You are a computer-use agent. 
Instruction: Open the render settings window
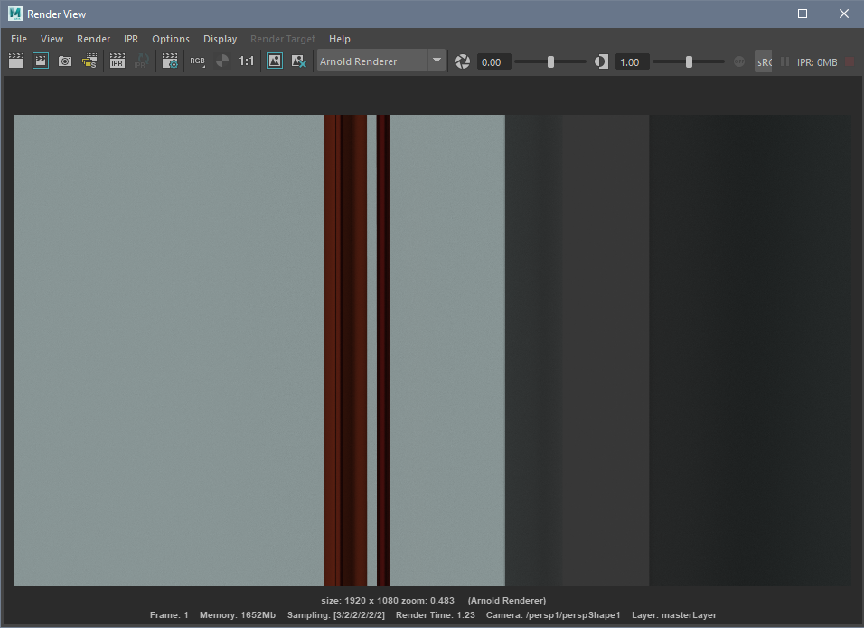point(169,61)
